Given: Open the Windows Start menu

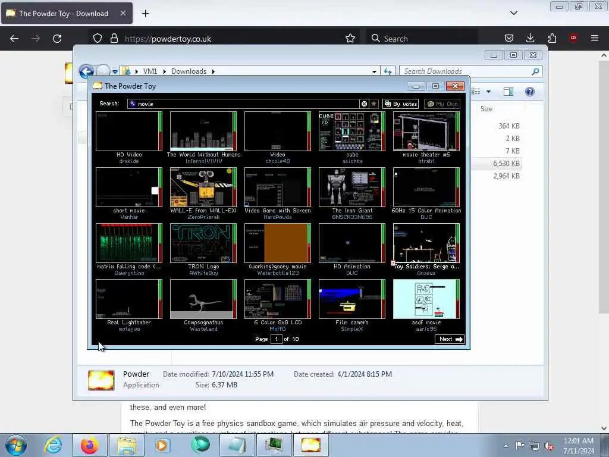Looking at the screenshot, I should click(15, 445).
